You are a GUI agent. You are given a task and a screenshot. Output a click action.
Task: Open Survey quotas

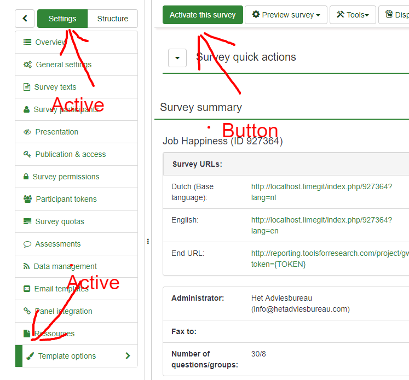[x=77, y=221]
